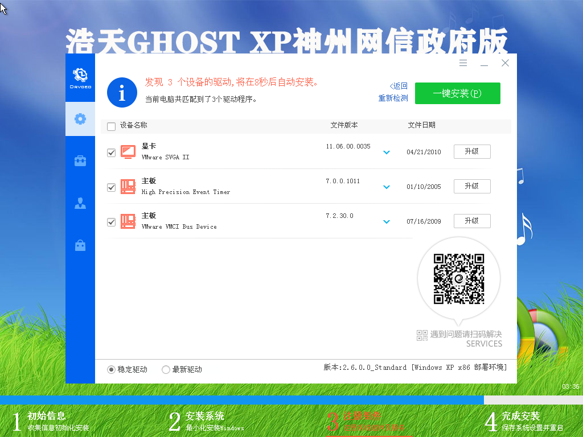Open the toolbox sidebar icon
The height and width of the screenshot is (437, 583).
[80, 161]
